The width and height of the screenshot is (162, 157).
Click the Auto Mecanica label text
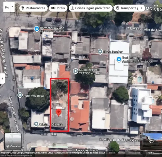(x=34, y=96)
